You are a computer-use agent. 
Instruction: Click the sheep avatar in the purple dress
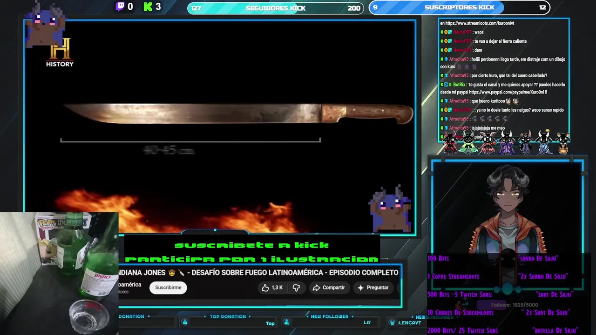pos(507,142)
